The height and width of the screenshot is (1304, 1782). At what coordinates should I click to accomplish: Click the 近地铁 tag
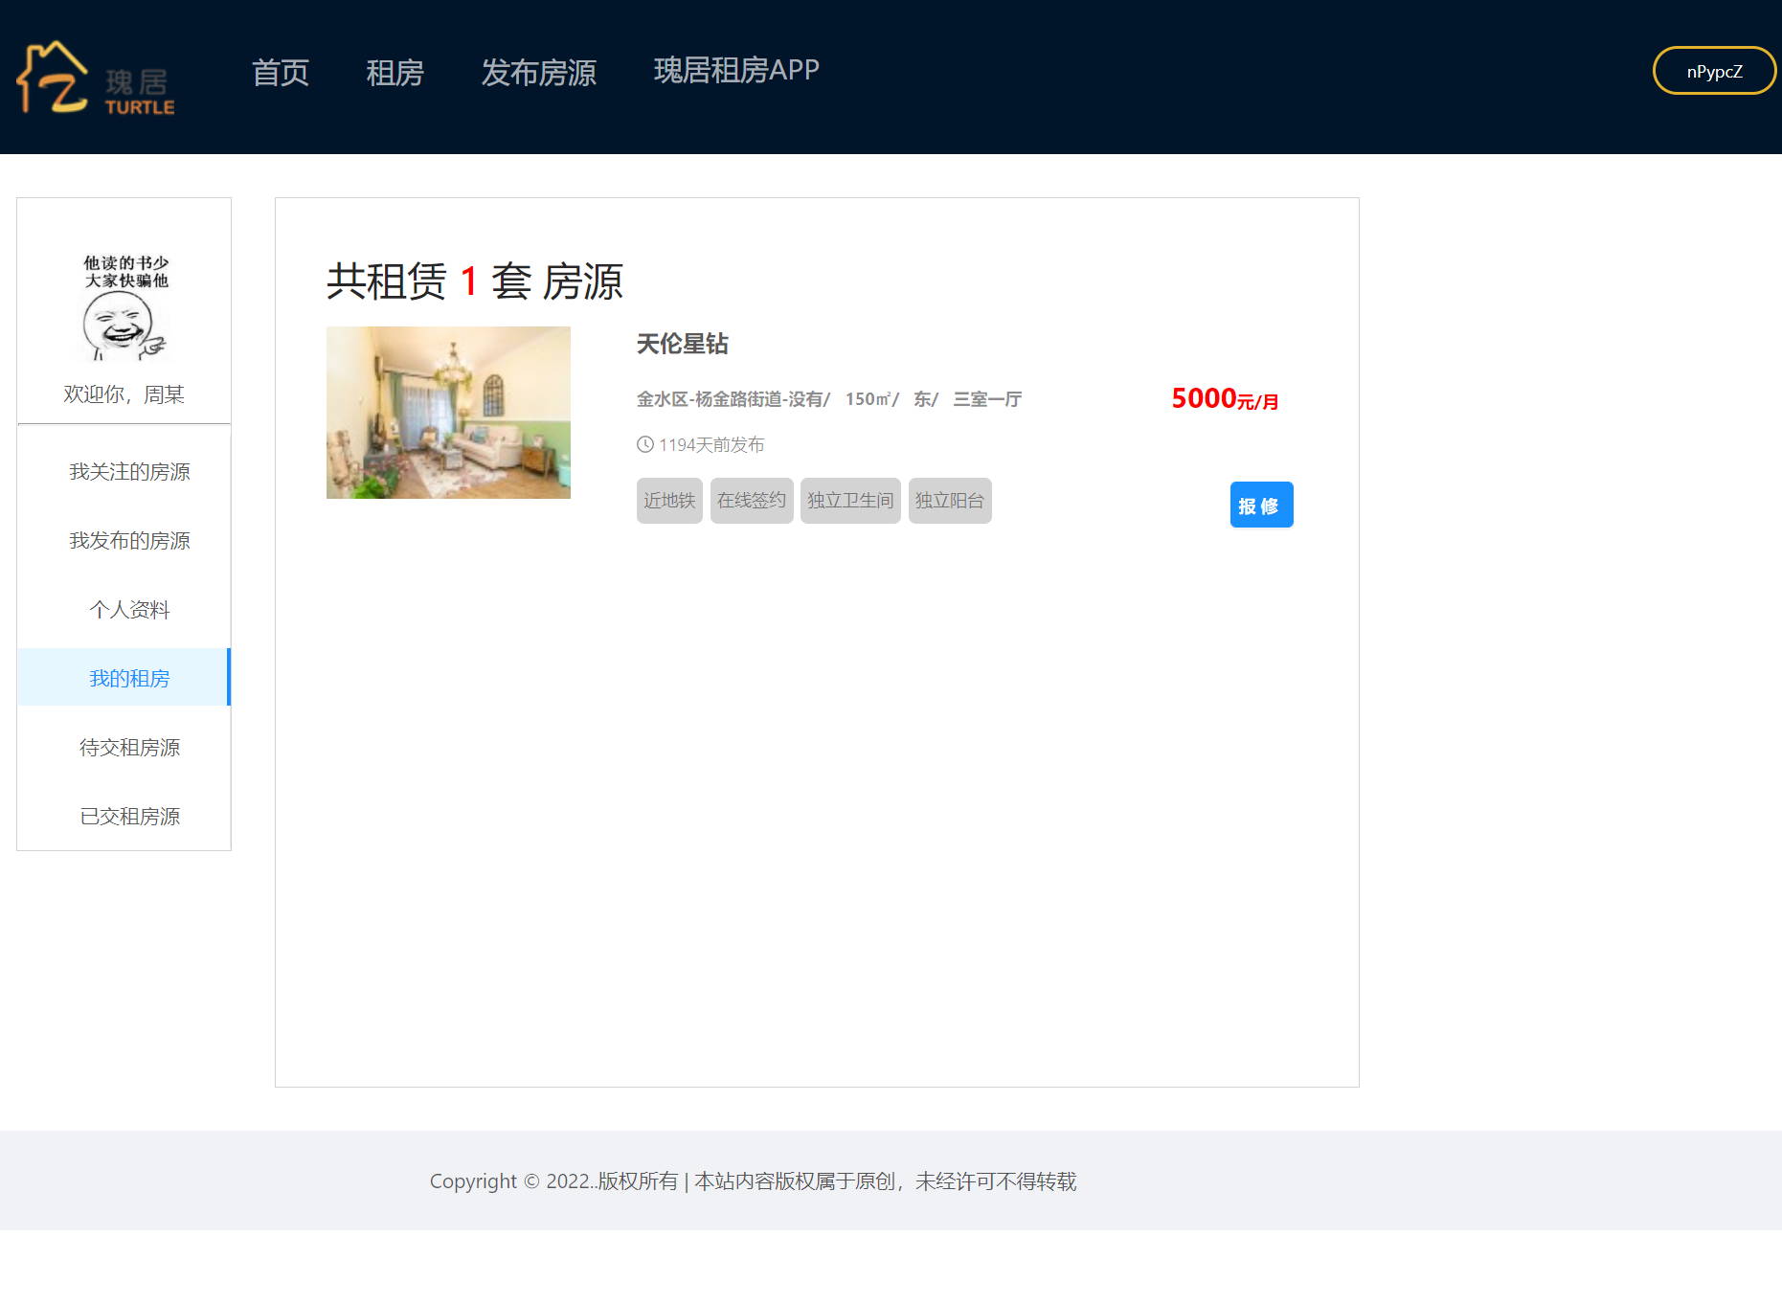tap(669, 501)
